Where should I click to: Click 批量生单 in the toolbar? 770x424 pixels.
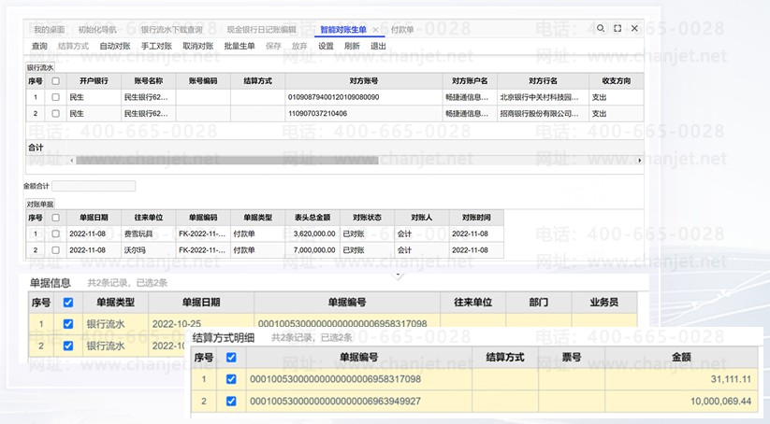point(240,46)
